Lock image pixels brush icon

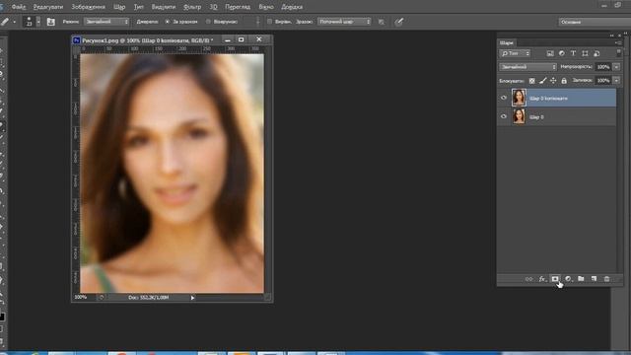pos(543,81)
